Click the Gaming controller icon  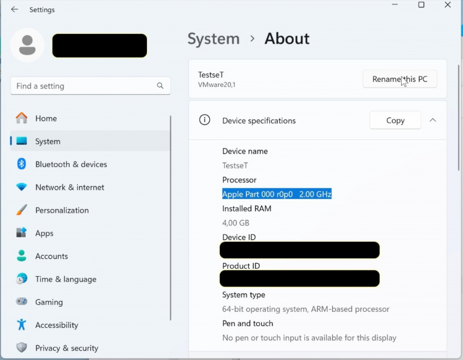click(22, 301)
